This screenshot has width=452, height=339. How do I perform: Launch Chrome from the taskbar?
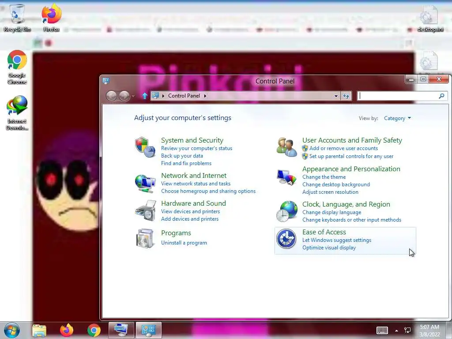[94, 330]
